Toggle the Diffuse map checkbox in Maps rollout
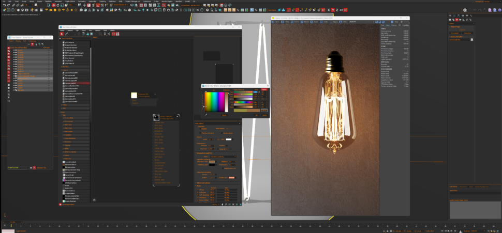This screenshot has height=233, width=502. [198, 190]
